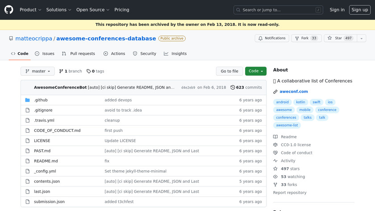Click the .github folder icon
This screenshot has height=211, width=375.
[x=27, y=100]
